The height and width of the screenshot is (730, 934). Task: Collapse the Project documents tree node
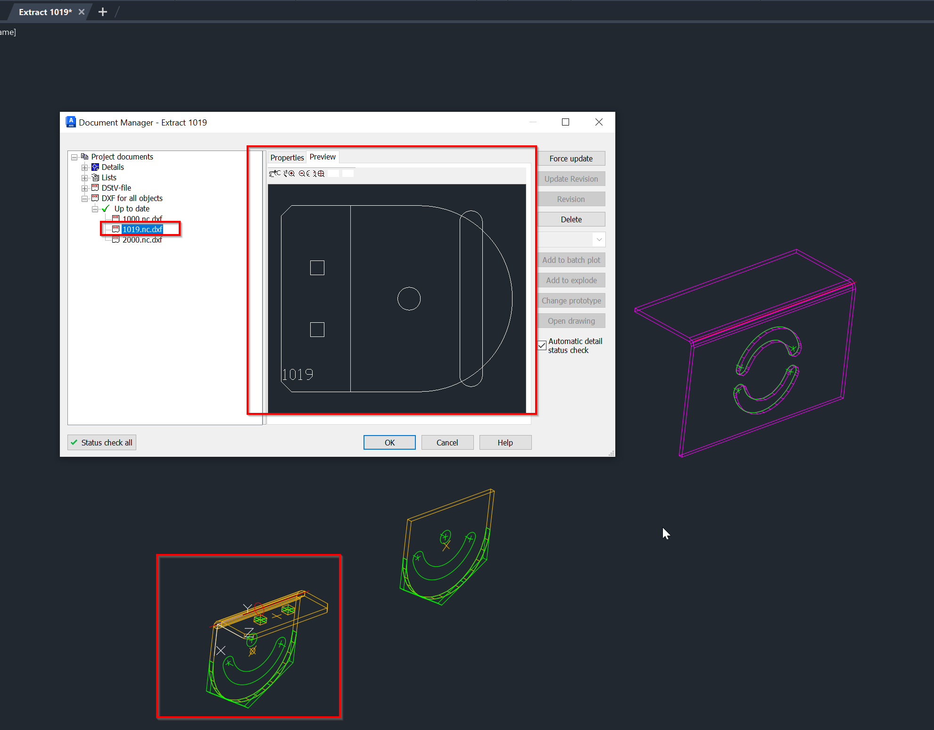coord(74,157)
